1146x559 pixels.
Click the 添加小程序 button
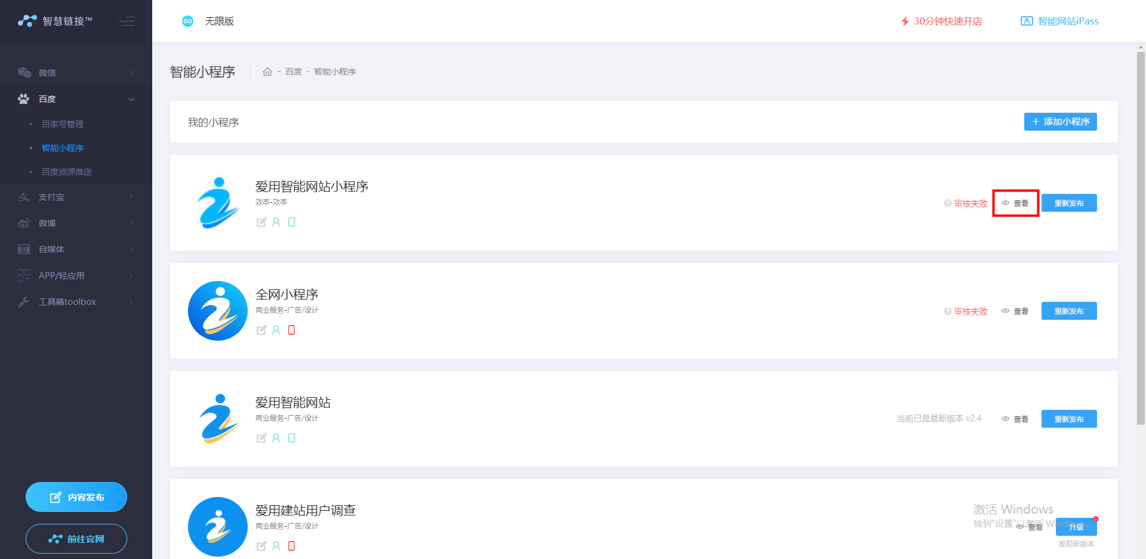[1060, 122]
